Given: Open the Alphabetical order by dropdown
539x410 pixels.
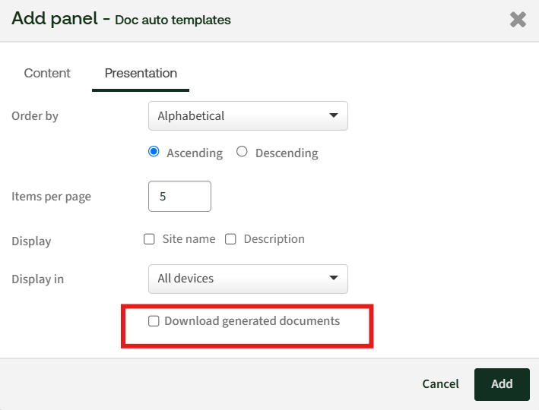Looking at the screenshot, I should [247, 116].
